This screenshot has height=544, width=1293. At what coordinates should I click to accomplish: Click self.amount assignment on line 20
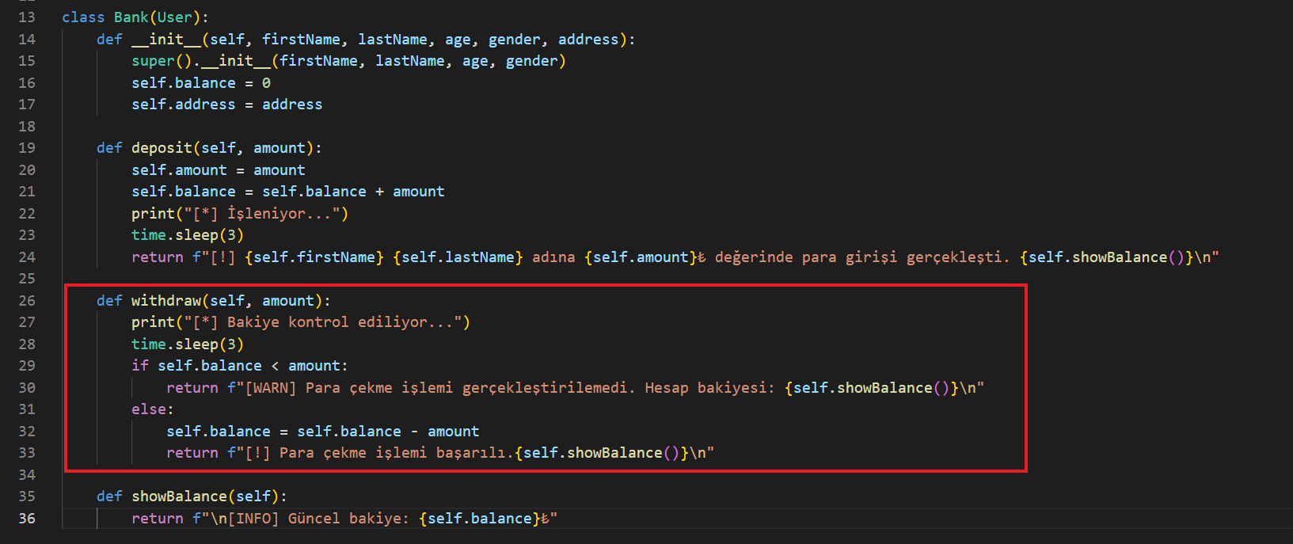click(x=179, y=170)
